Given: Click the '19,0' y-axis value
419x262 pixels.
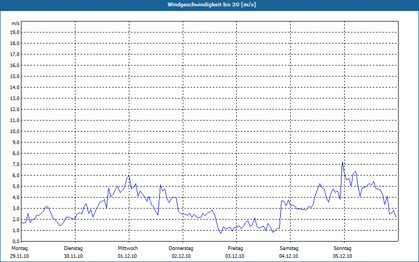Looking at the screenshot, I should (15, 32).
